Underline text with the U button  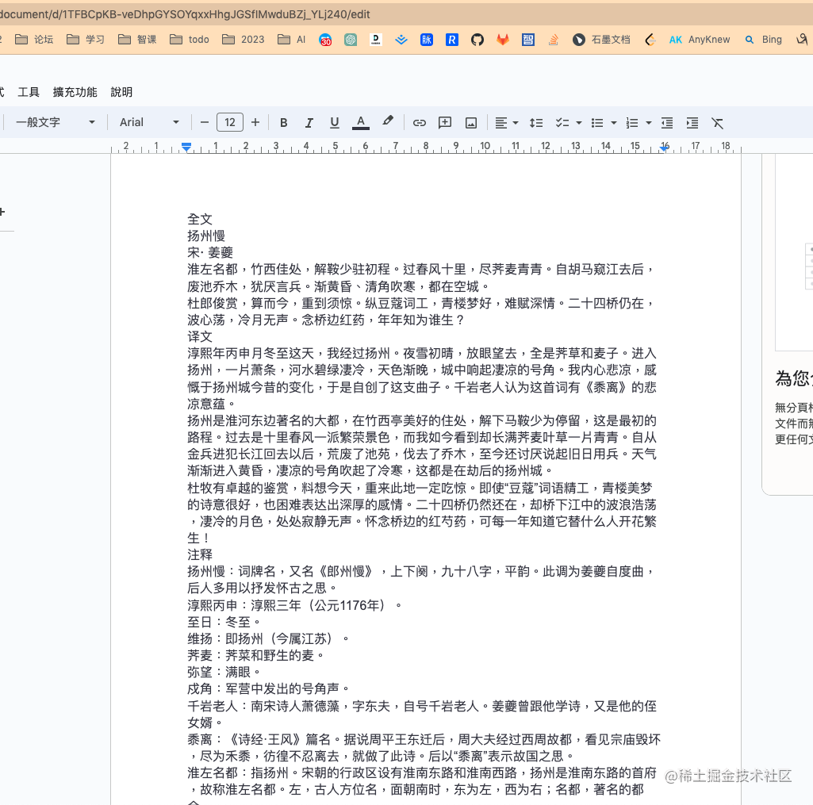pos(335,123)
